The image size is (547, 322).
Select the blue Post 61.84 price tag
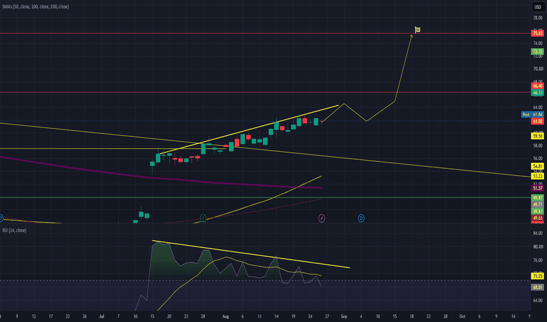pos(532,115)
